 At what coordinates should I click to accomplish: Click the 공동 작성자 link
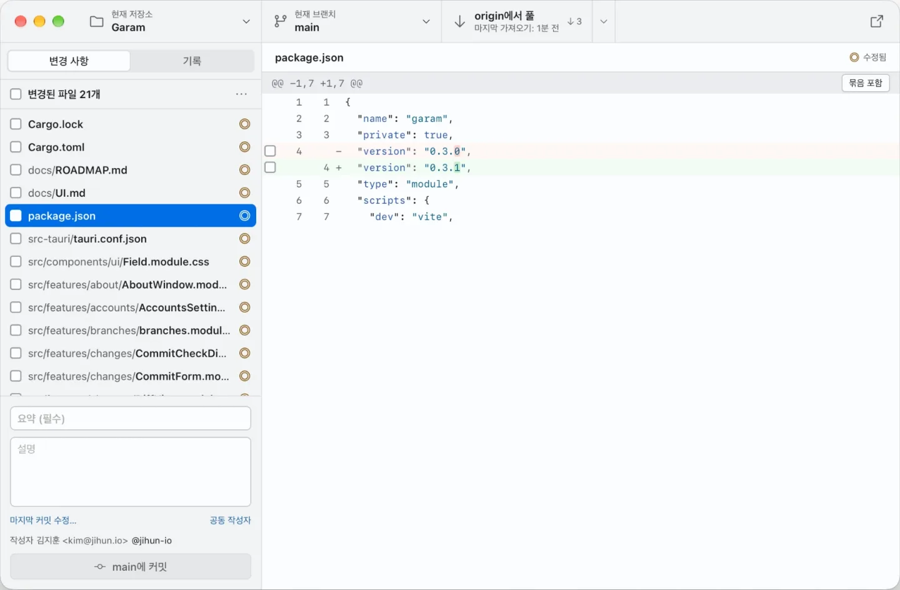230,520
